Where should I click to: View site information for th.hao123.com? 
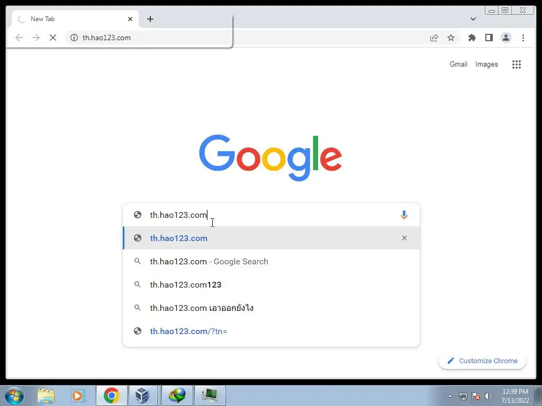[74, 38]
